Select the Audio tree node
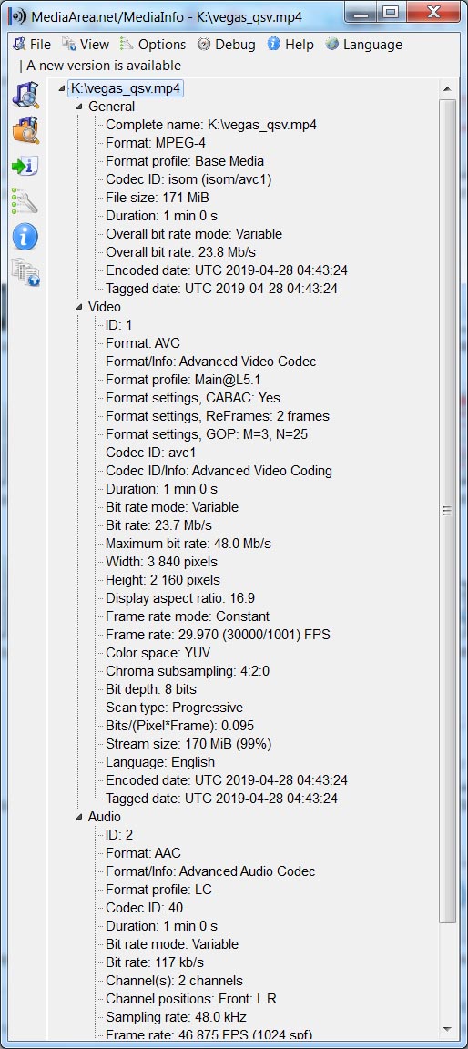The image size is (468, 1049). (105, 817)
